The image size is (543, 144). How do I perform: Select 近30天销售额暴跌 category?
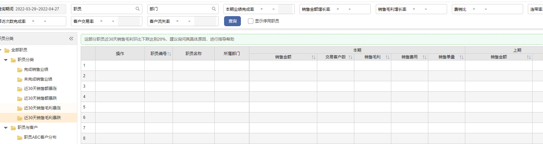pos(40,98)
